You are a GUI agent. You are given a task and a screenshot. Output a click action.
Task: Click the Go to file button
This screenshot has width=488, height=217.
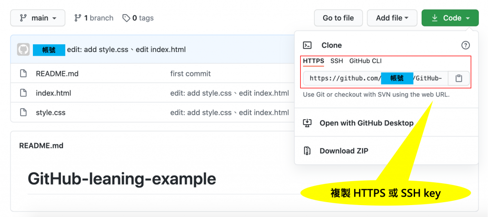338,18
